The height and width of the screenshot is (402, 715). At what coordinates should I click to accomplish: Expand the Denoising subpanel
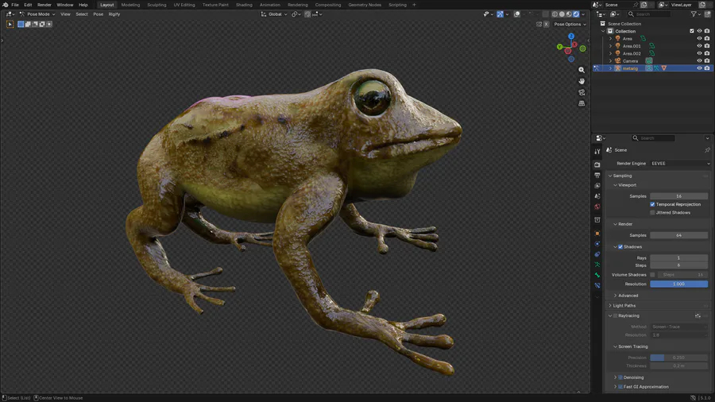(616, 377)
